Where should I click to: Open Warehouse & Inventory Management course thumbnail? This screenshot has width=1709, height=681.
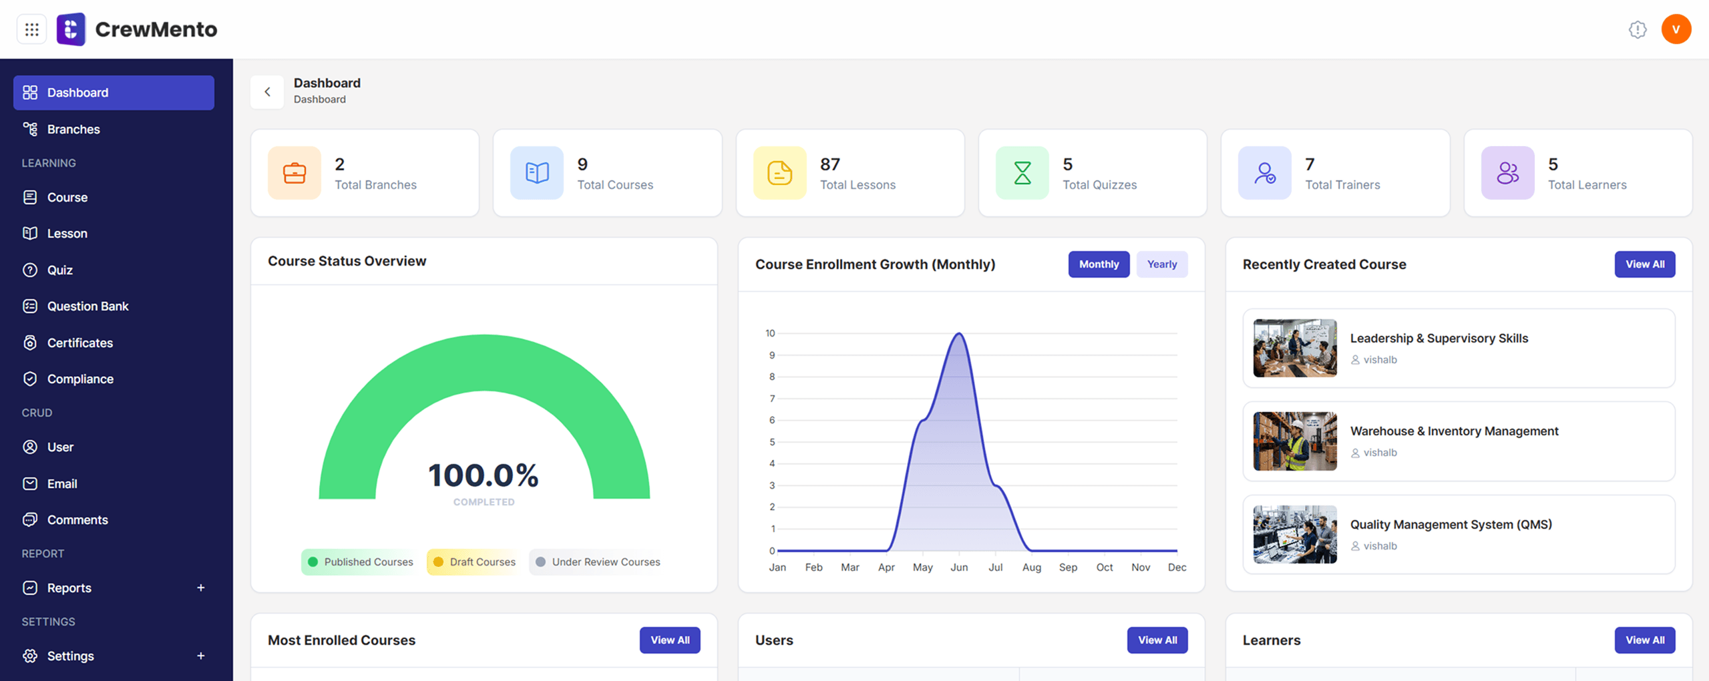click(1294, 441)
